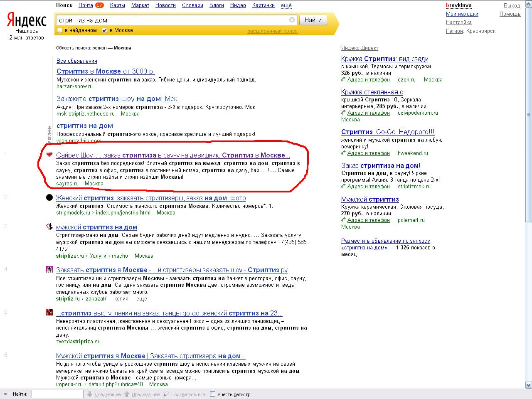Open 'Мужской стриптиз в Москве | Заказать стриптизера' result

pyautogui.click(x=151, y=356)
